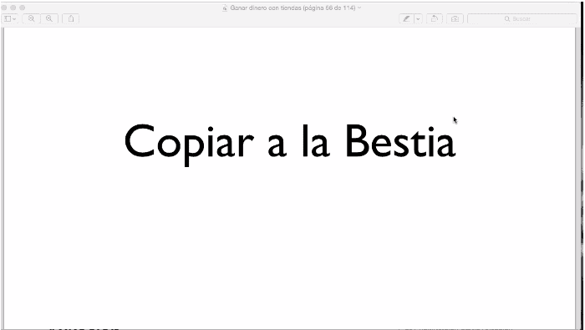Open the document title dropdown chevron
Screen dimensions: 585x330
[x=359, y=8]
